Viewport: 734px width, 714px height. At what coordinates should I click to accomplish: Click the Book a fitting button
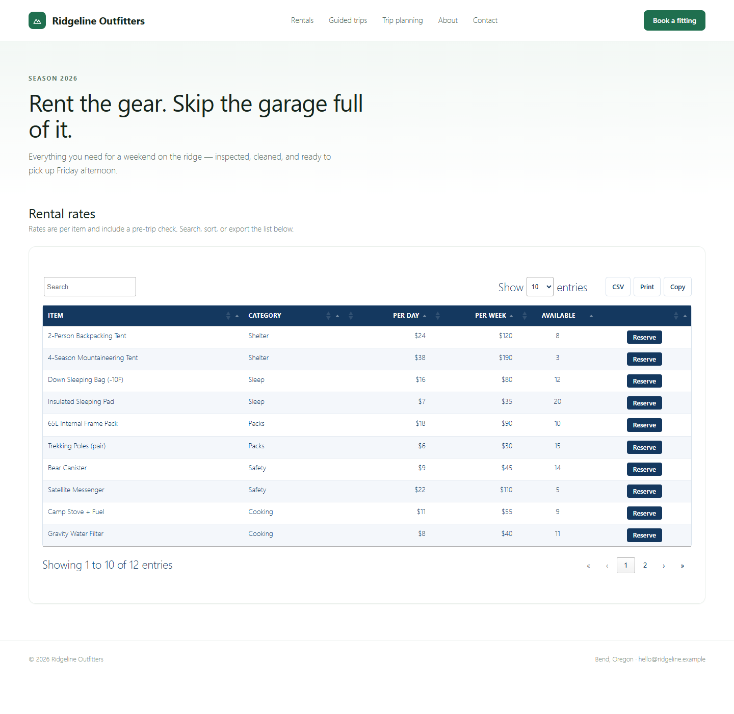coord(674,20)
